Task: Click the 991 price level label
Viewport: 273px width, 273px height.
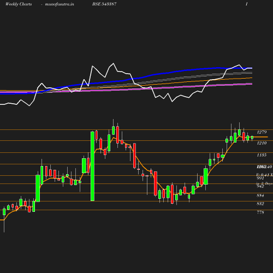Action: (x=260, y=178)
